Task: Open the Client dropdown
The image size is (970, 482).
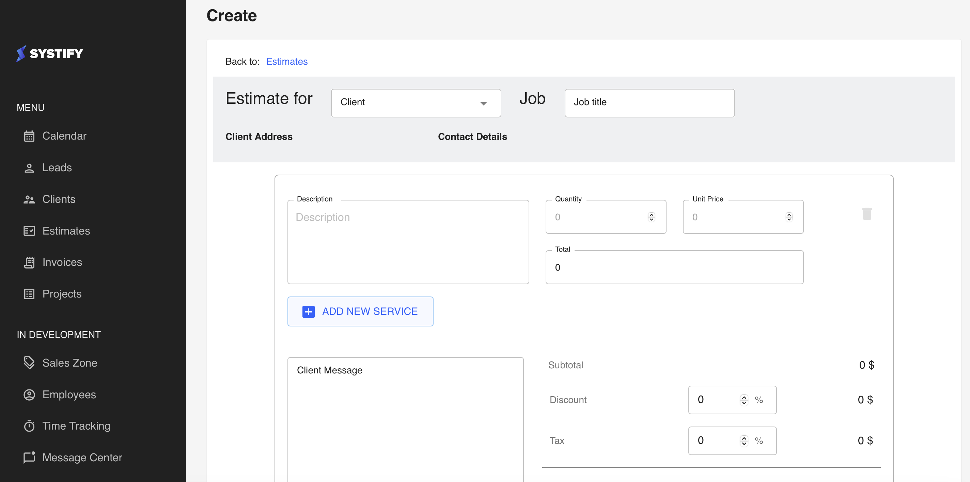Action: click(416, 103)
